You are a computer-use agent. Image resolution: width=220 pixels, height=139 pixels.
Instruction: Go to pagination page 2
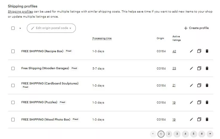[169, 134]
